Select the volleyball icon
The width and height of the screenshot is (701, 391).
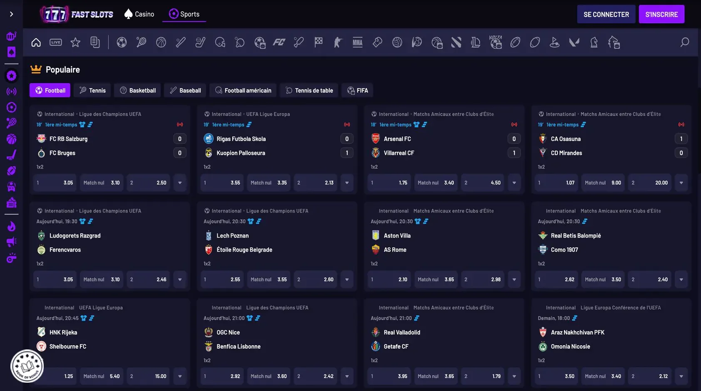coord(397,42)
